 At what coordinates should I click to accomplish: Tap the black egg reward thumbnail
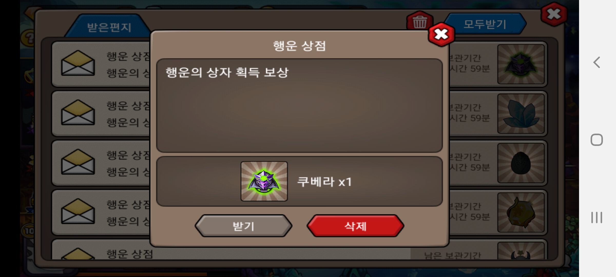[x=521, y=163]
